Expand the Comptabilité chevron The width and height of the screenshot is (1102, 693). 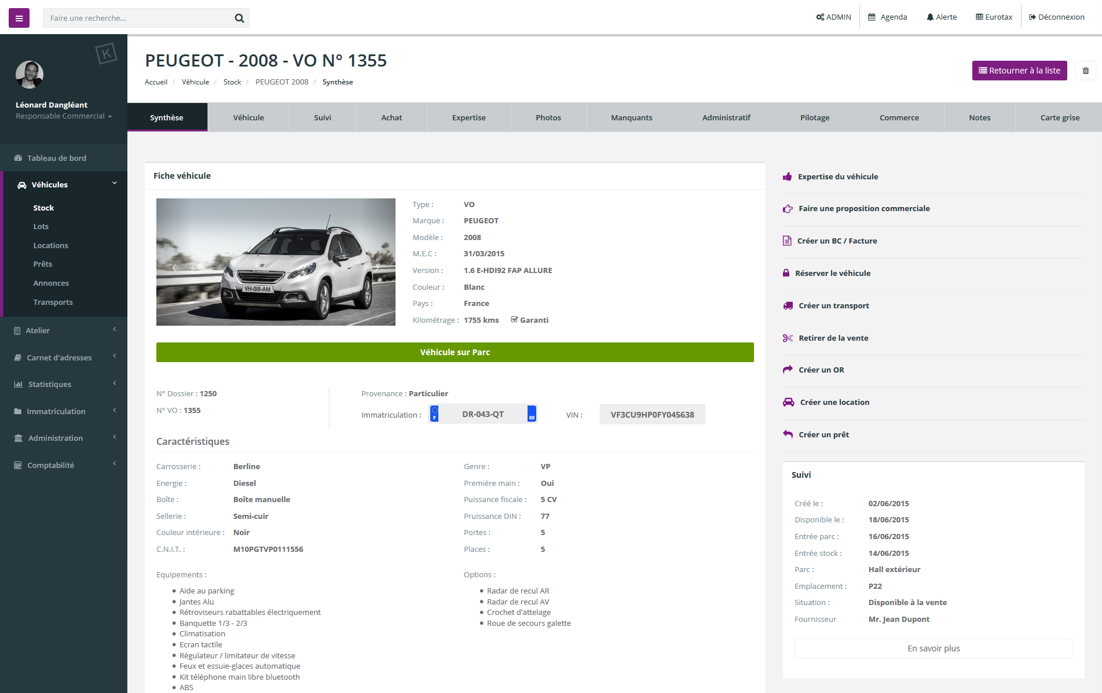point(115,463)
